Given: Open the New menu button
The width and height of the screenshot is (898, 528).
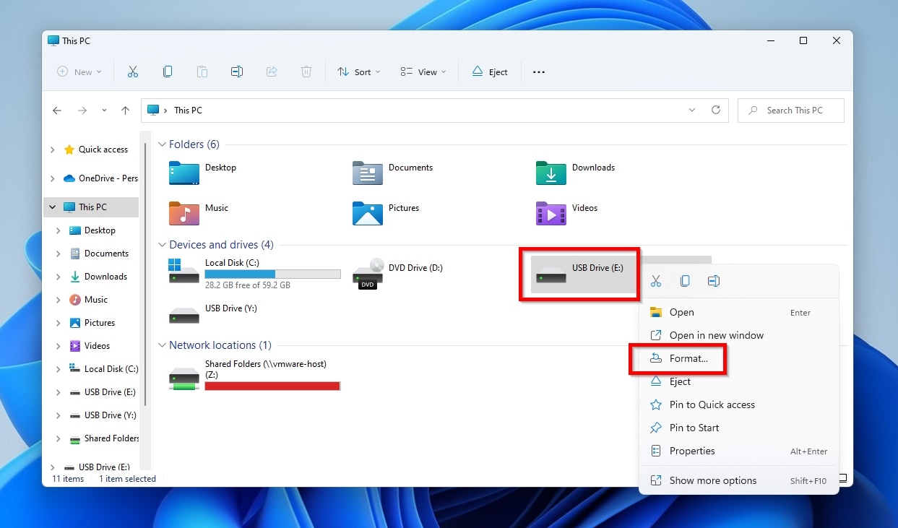Looking at the screenshot, I should 78,72.
